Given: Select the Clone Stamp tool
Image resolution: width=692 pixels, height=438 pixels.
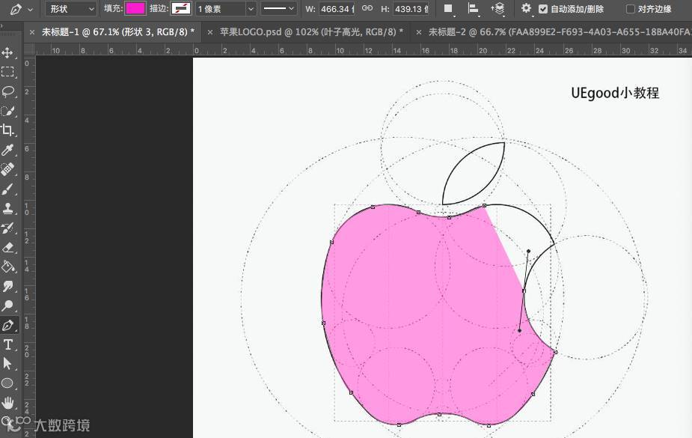Looking at the screenshot, I should pos(7,208).
